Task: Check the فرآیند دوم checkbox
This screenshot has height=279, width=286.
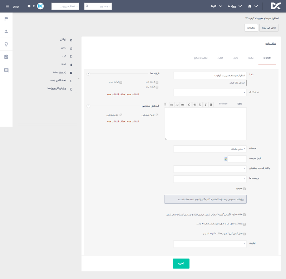Action: (157, 82)
